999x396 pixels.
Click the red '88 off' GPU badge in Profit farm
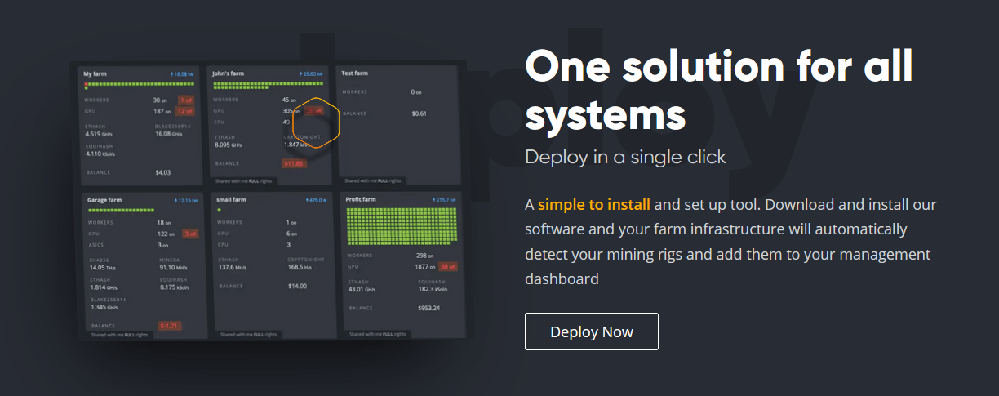coord(448,266)
